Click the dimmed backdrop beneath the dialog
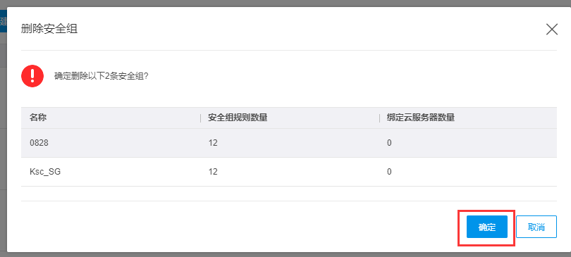The height and width of the screenshot is (257, 571). point(285,254)
